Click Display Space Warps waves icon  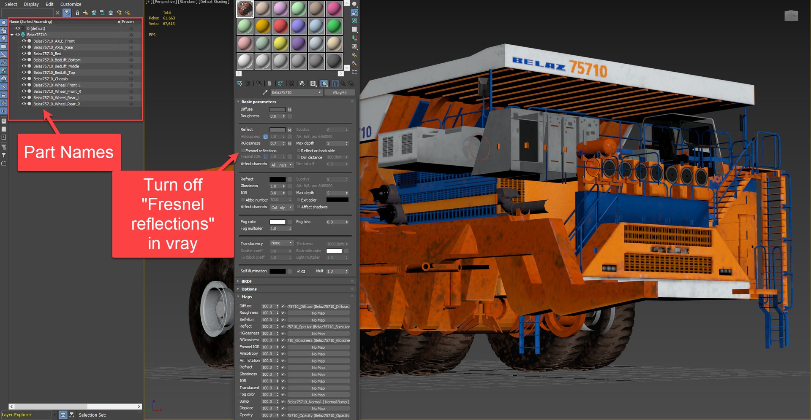4,62
